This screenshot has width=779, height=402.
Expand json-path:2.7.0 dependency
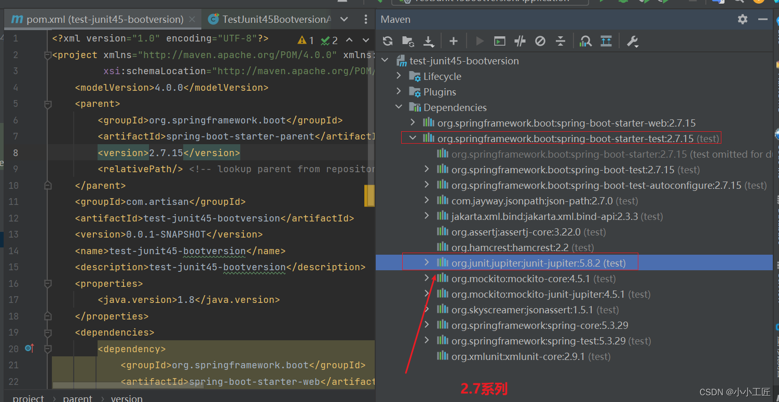click(427, 201)
